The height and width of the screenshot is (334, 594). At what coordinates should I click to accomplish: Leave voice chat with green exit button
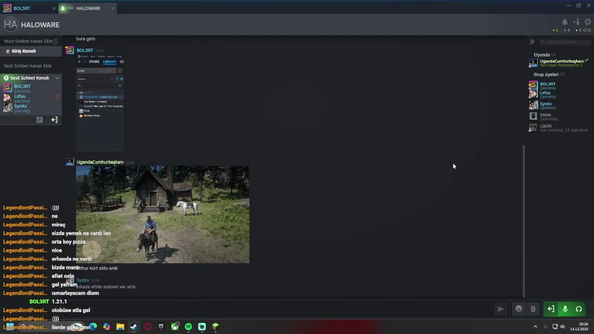(550, 309)
